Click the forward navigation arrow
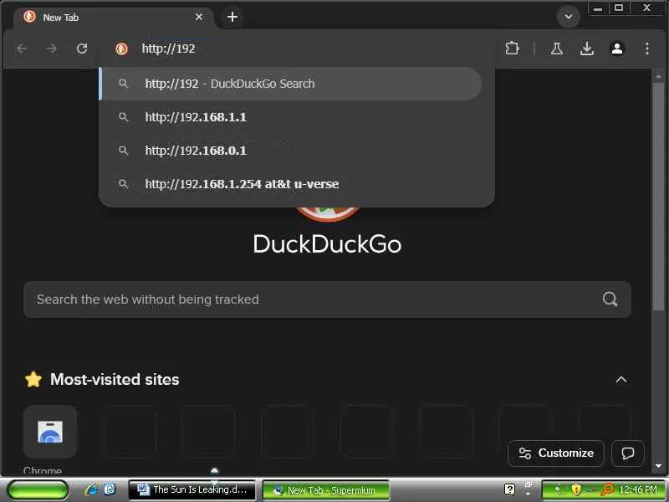This screenshot has height=502, width=669. pos(52,49)
